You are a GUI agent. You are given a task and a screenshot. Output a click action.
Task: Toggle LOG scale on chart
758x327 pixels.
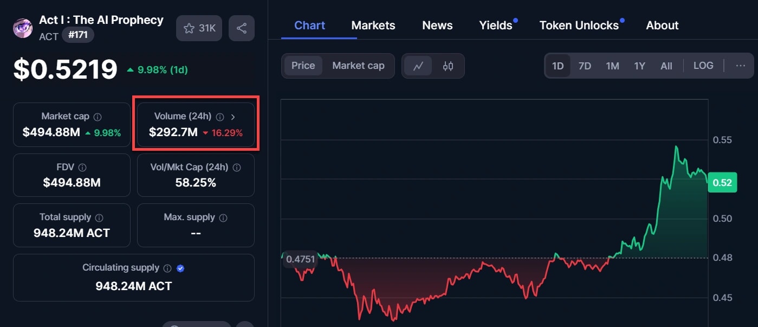tap(703, 66)
